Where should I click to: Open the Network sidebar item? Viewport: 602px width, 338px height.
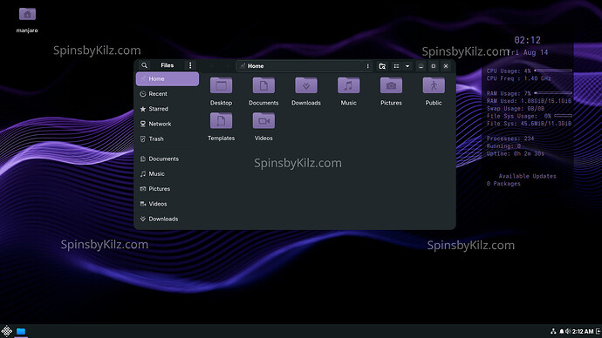[x=168, y=124]
